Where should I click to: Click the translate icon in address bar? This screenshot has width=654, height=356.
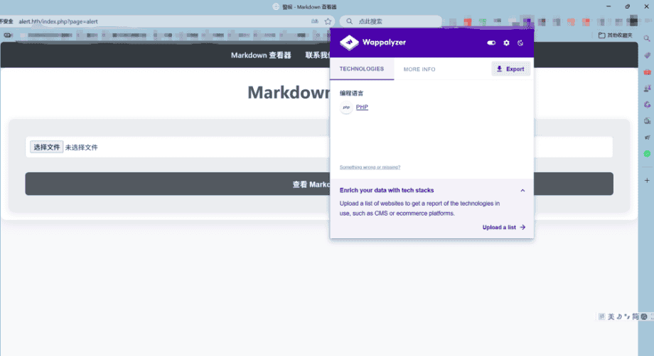[x=314, y=21]
